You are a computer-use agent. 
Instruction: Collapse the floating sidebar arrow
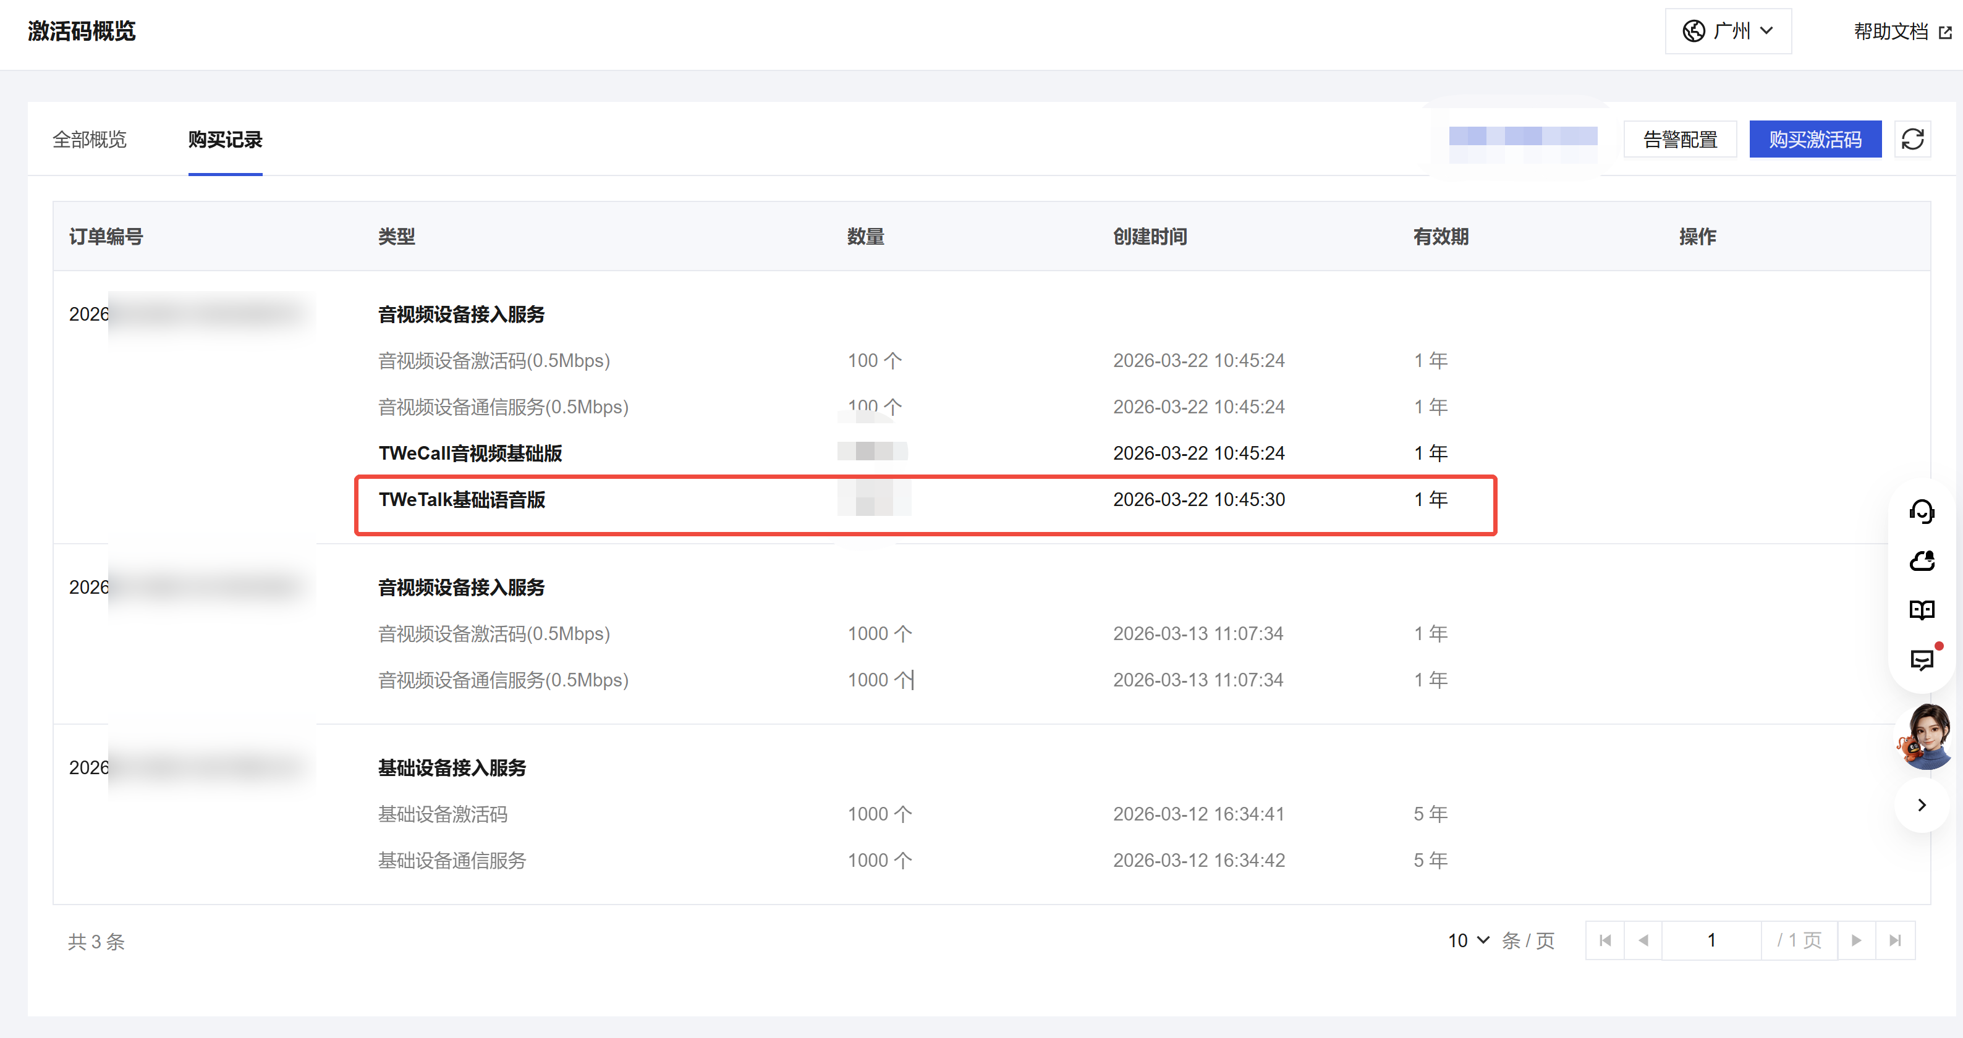1921,805
